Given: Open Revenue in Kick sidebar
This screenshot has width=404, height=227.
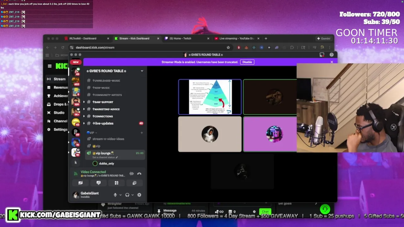Looking at the screenshot, I should pos(57,88).
